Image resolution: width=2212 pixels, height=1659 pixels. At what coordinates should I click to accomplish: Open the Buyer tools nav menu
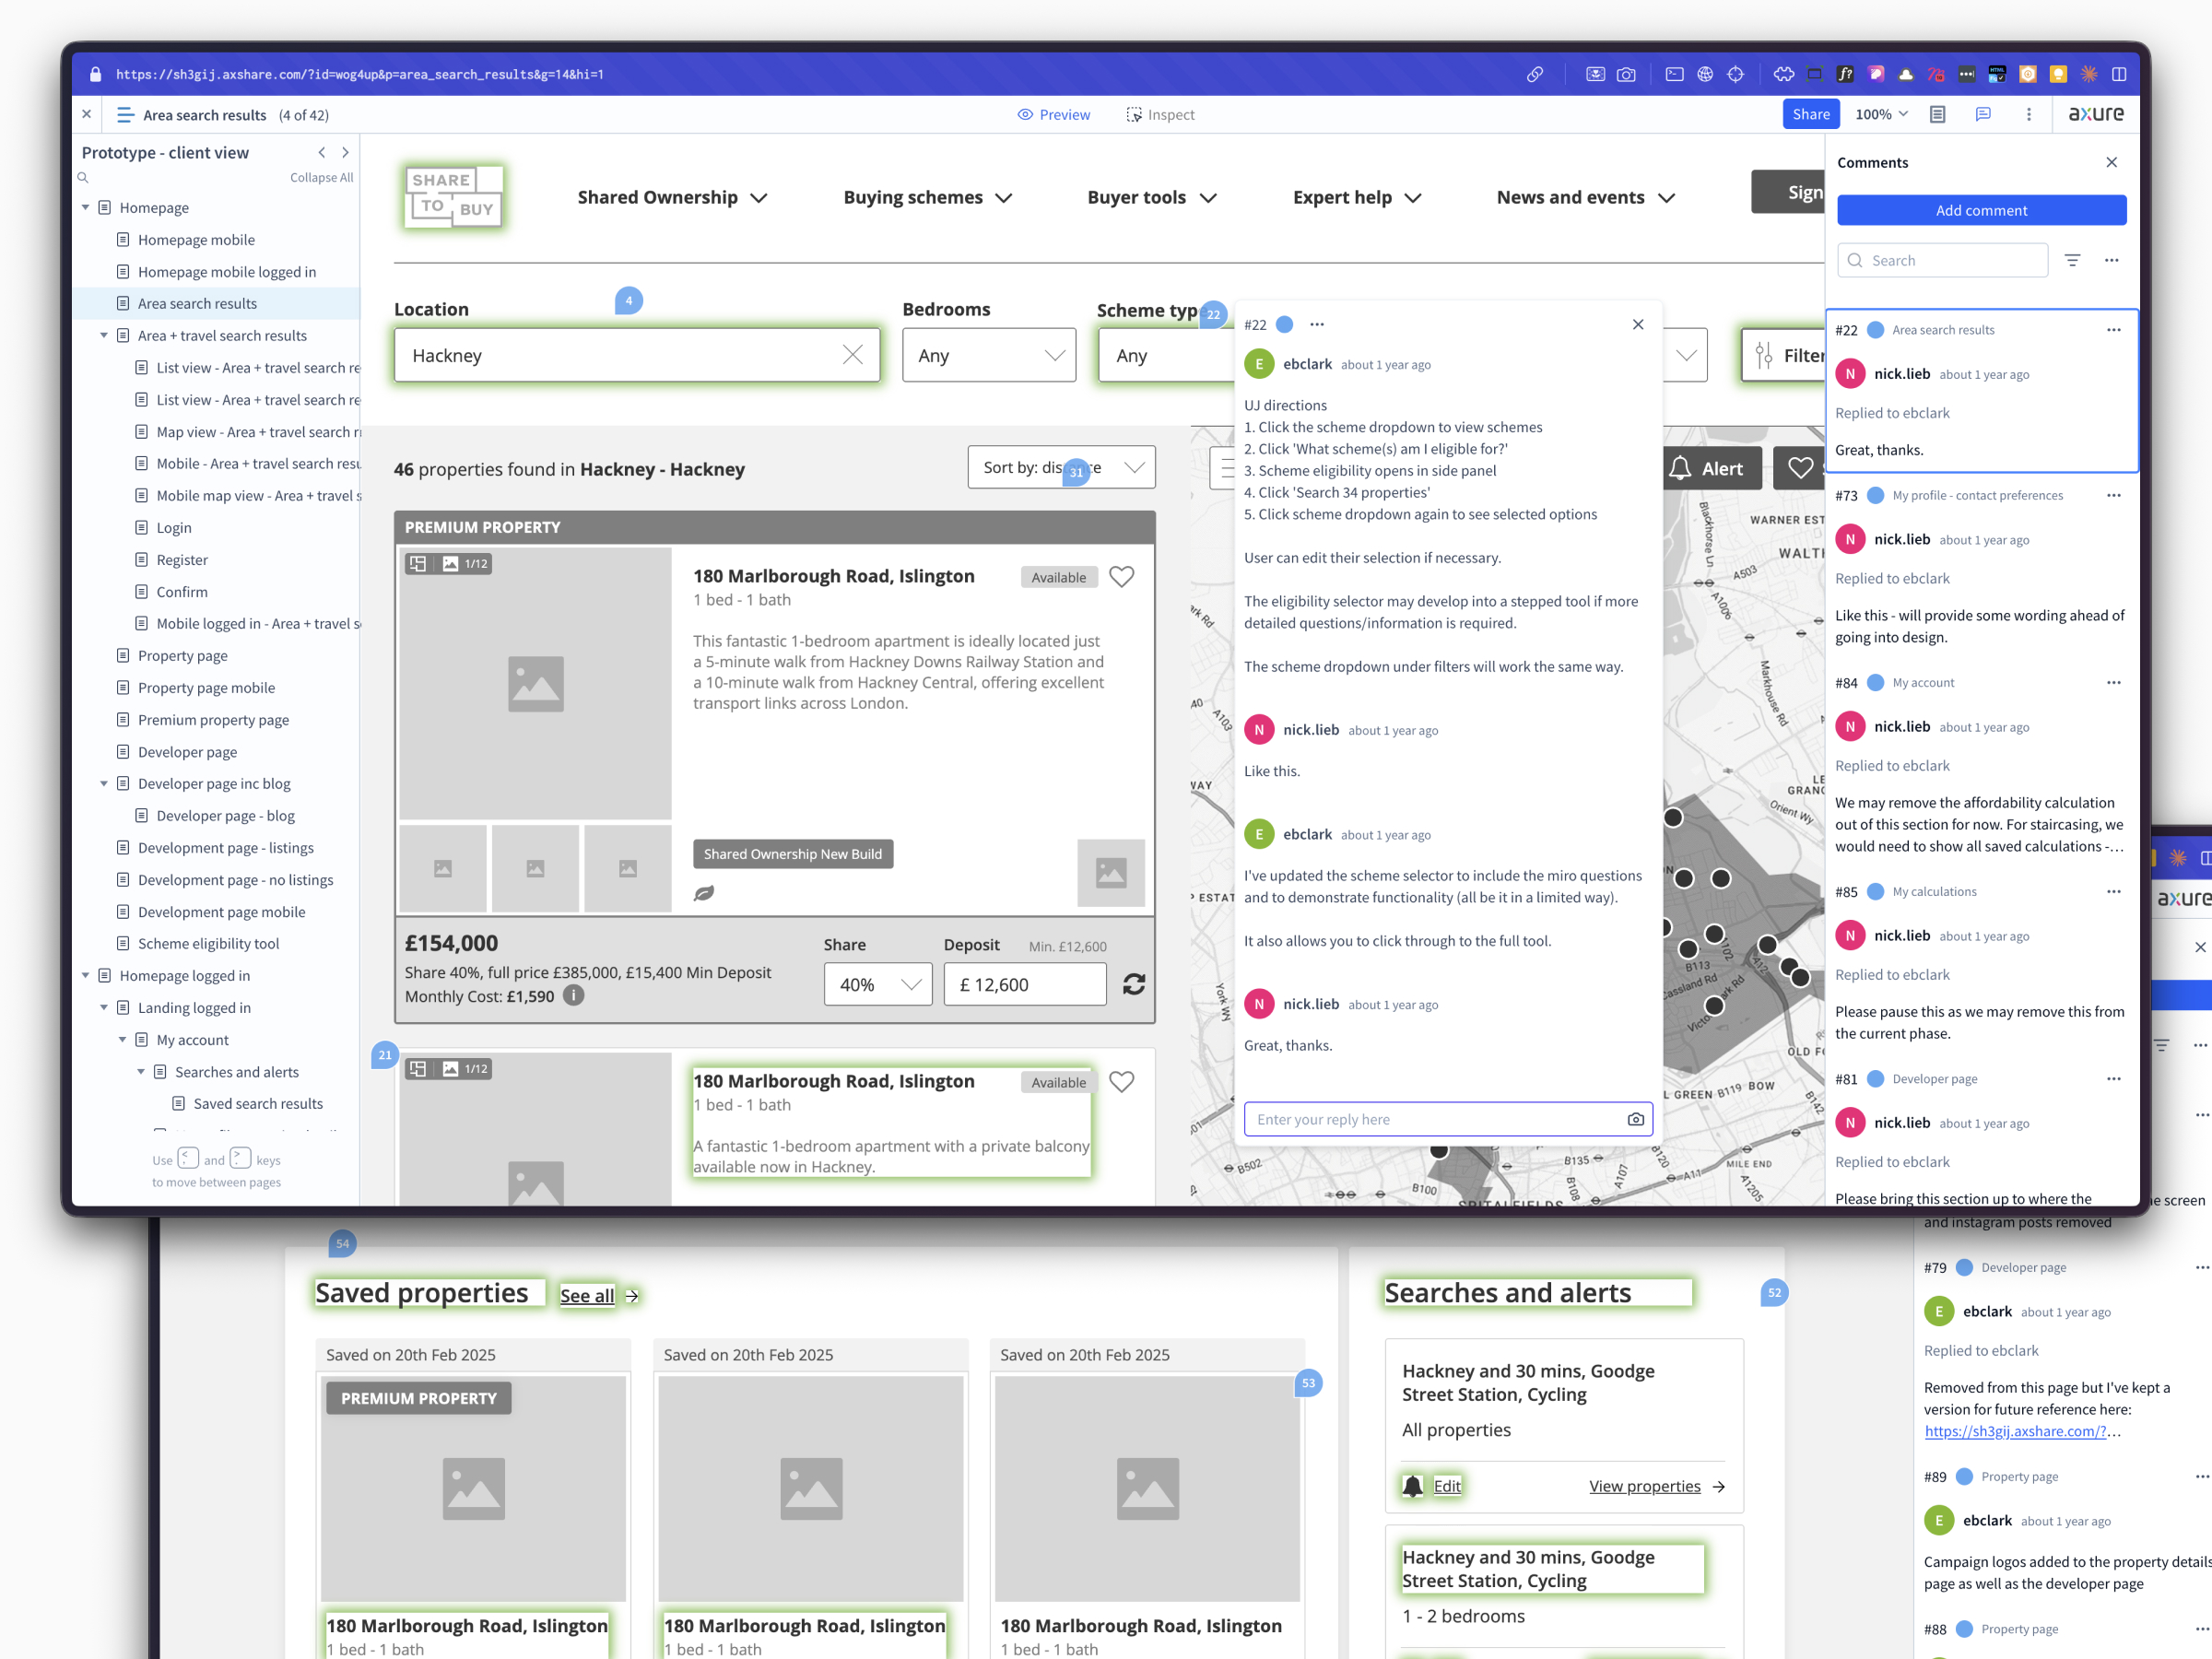pyautogui.click(x=1151, y=197)
